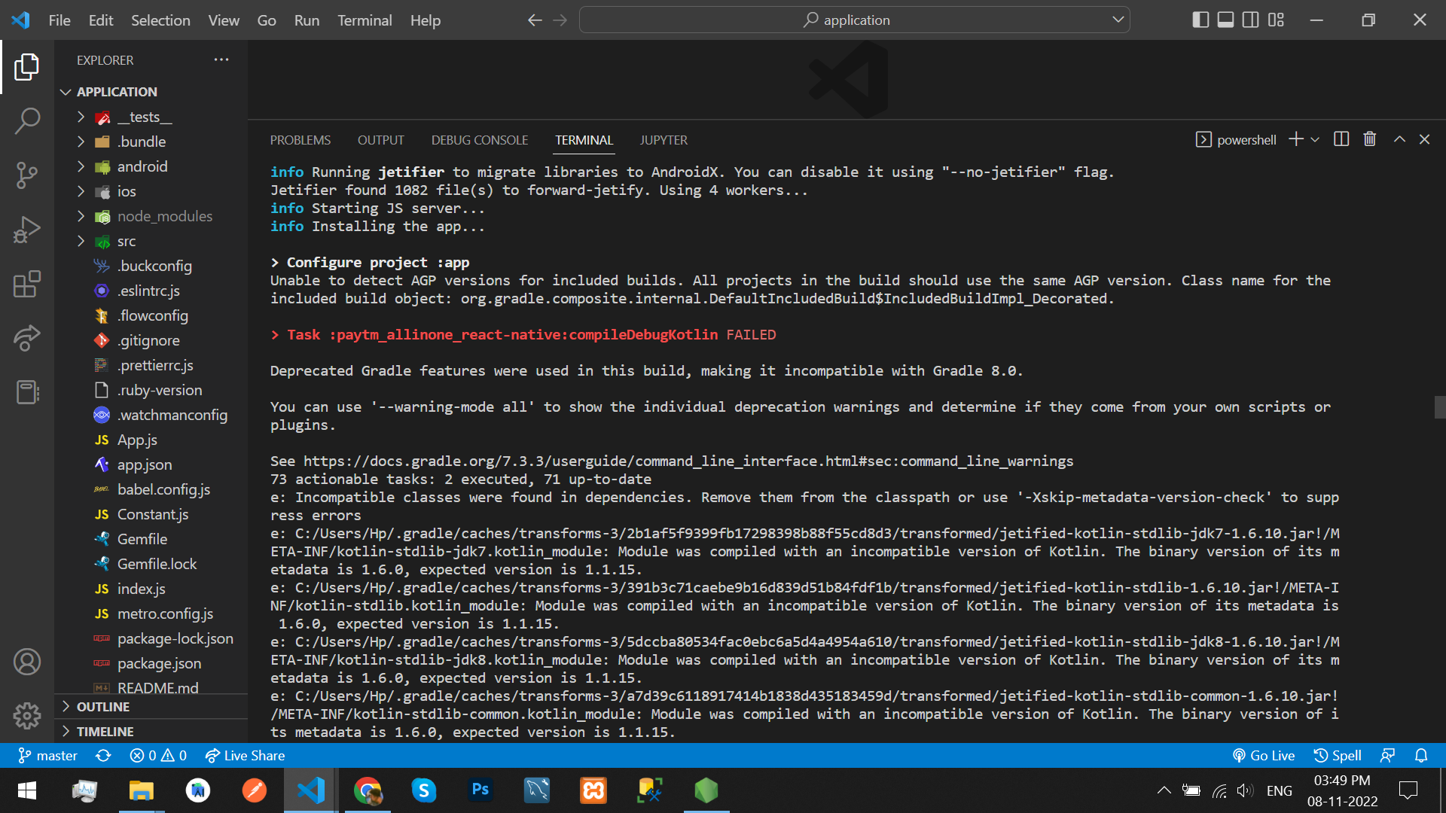
Task: Open the Terminal menu
Action: [x=365, y=20]
